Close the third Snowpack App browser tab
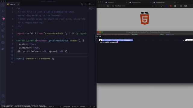 coord(175,2)
